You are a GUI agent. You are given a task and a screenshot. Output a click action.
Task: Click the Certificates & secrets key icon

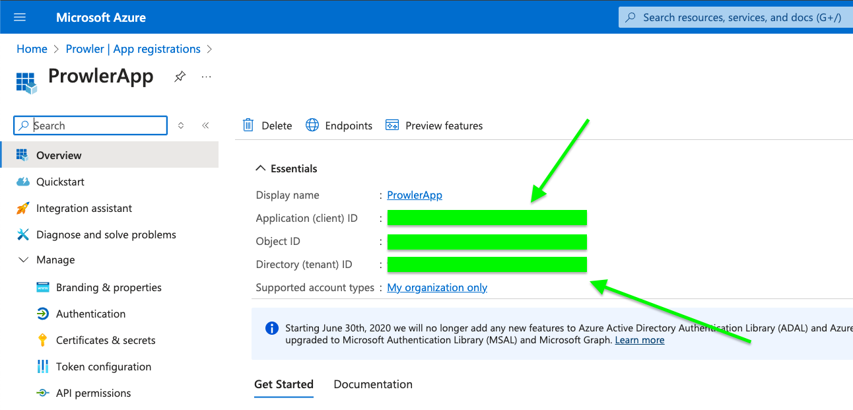(43, 340)
